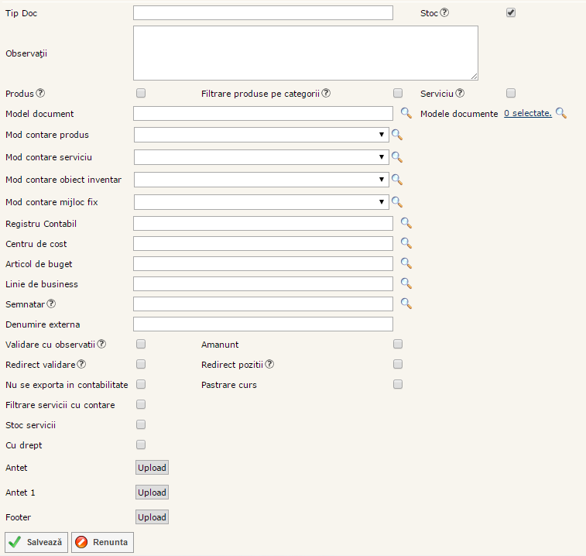Click Upload button for Footer
The width and height of the screenshot is (586, 556).
[152, 517]
